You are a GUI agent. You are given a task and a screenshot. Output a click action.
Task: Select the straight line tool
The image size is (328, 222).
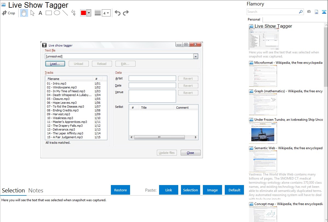pyautogui.click(x=65, y=13)
